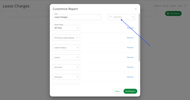The image size is (190, 100).
Task: Click the Build Report button
Action: click(130, 91)
